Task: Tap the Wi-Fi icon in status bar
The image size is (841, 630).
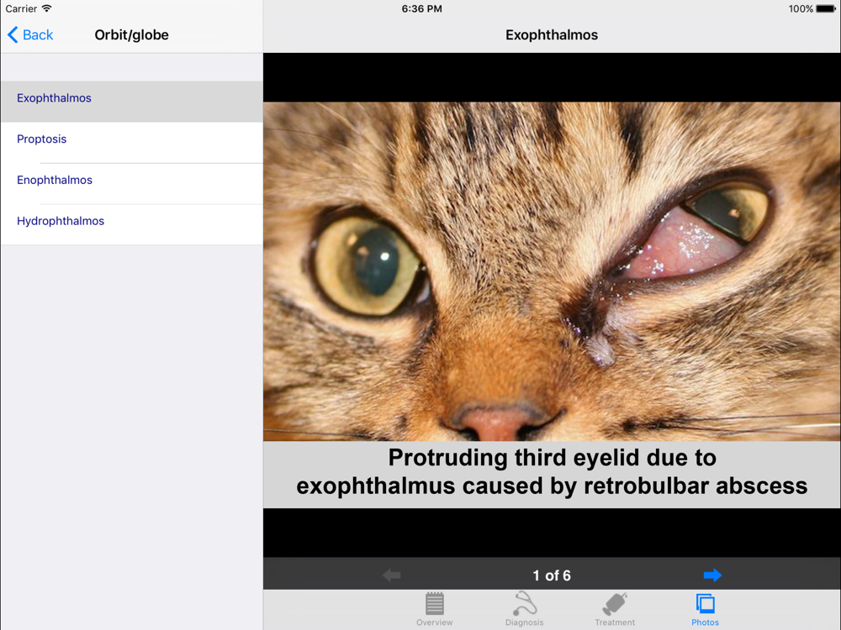Action: pyautogui.click(x=46, y=8)
